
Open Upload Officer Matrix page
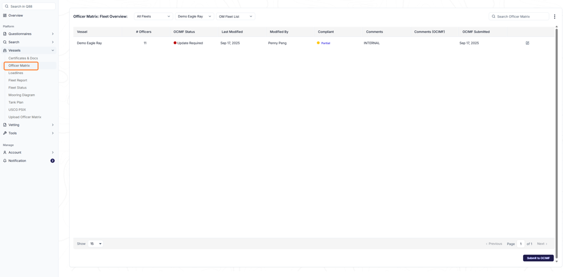point(25,117)
